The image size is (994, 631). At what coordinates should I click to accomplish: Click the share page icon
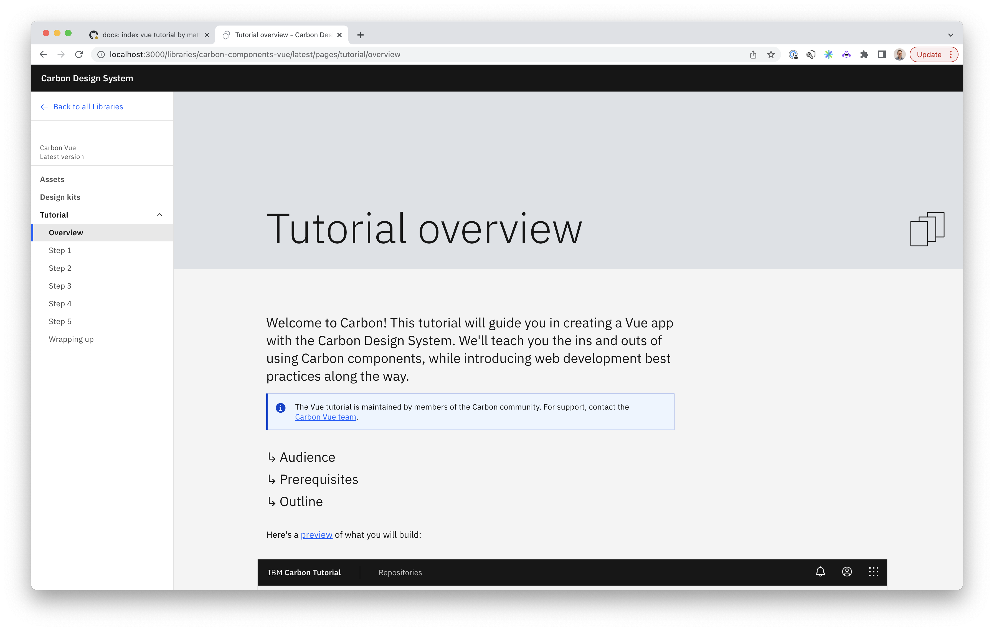(x=753, y=54)
